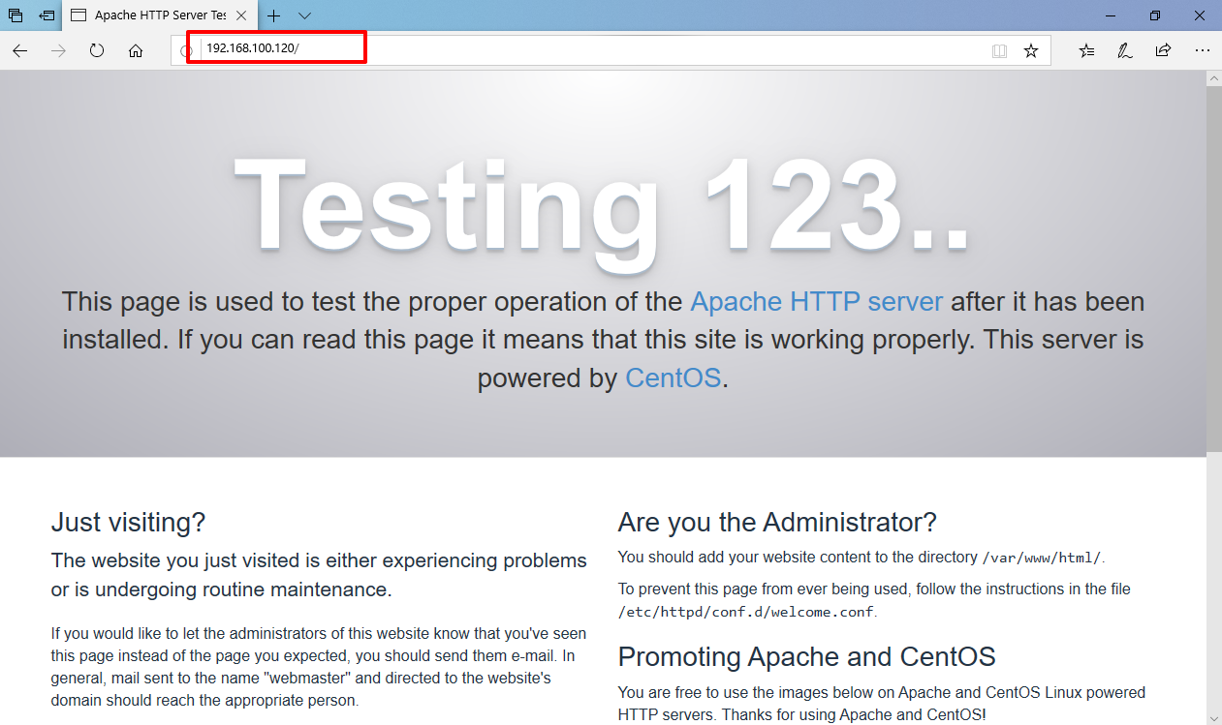Viewport: 1222px width, 725px height.
Task: Open Settings and more ellipsis menu
Action: [x=1203, y=51]
